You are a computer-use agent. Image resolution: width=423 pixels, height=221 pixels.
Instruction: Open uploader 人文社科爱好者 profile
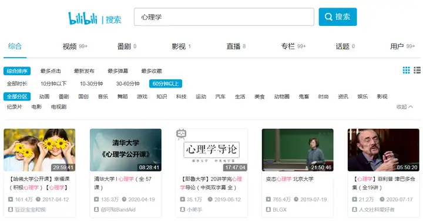click(x=377, y=209)
